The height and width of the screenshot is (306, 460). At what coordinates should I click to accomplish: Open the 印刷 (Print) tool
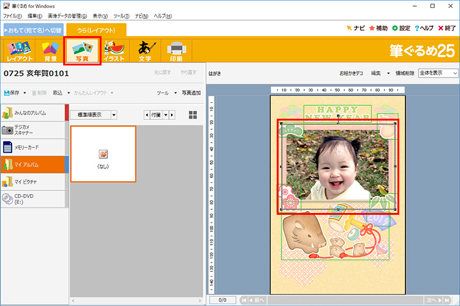(177, 50)
